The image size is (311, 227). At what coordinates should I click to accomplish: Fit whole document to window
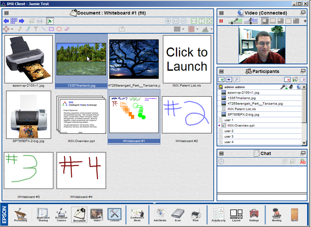click(210, 21)
